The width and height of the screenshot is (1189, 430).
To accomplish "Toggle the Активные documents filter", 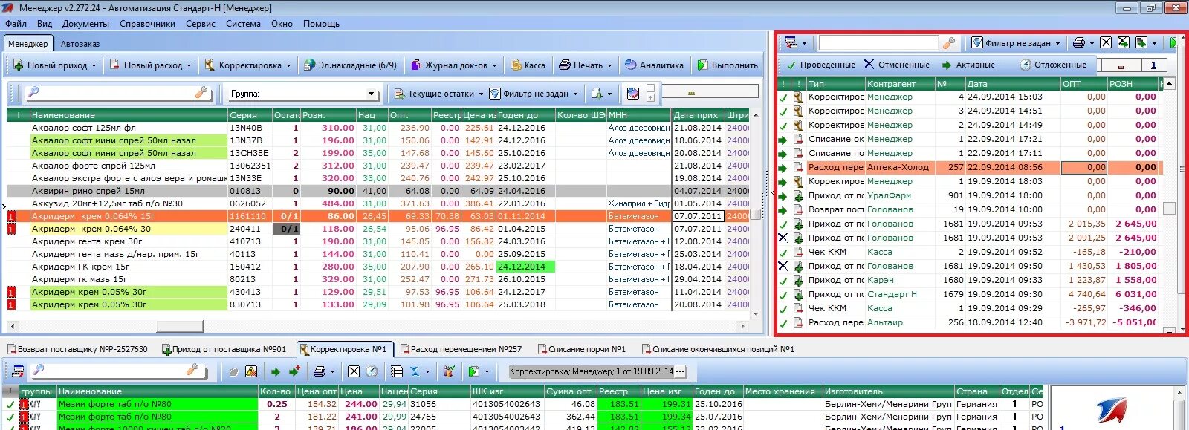I will click(968, 65).
